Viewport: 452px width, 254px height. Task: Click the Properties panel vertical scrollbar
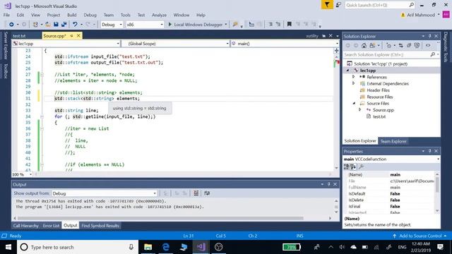point(437,184)
